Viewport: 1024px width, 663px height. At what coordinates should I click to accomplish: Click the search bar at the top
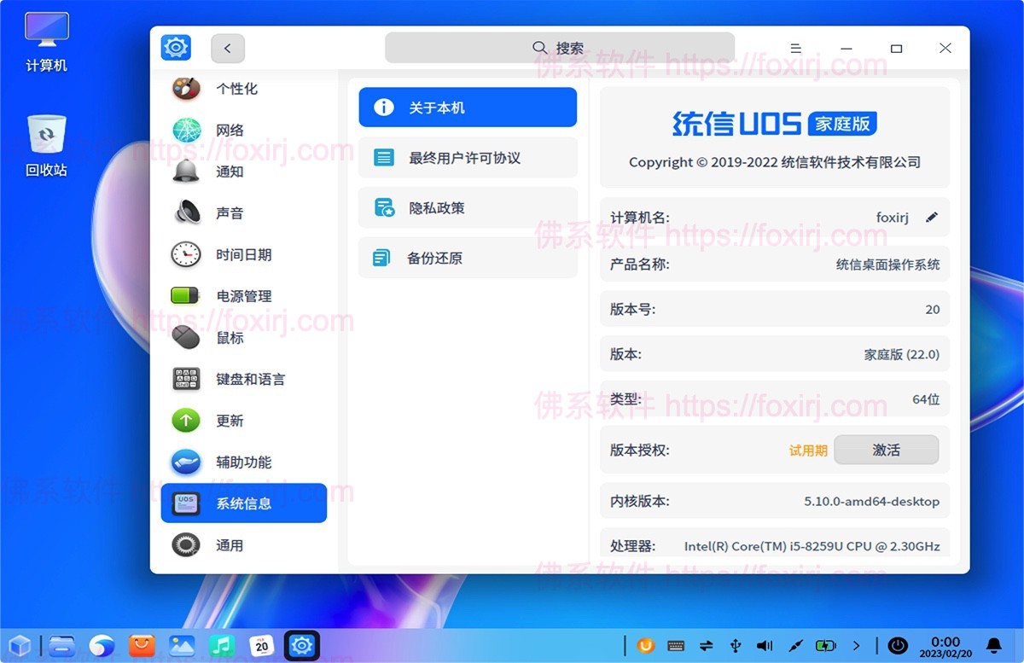click(560, 48)
